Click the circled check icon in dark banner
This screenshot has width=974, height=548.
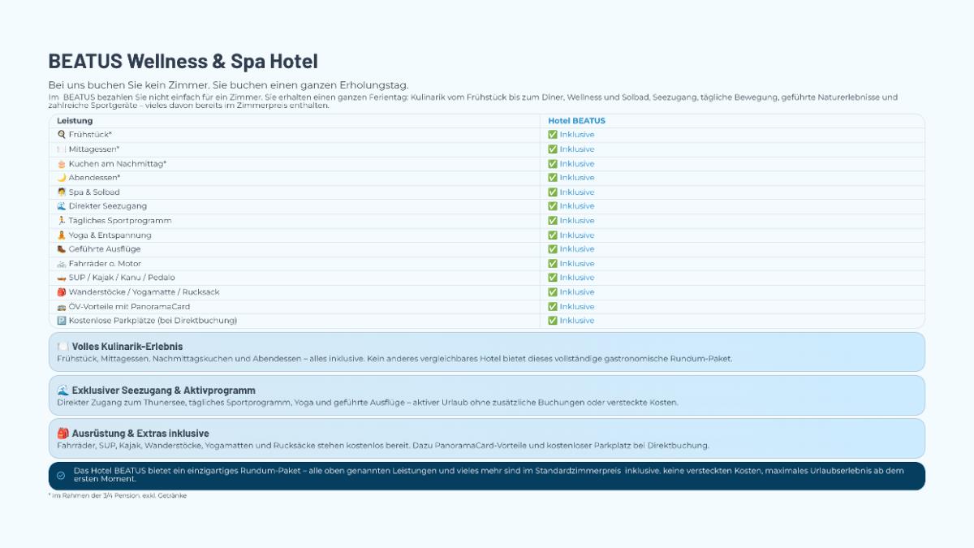[x=61, y=476]
